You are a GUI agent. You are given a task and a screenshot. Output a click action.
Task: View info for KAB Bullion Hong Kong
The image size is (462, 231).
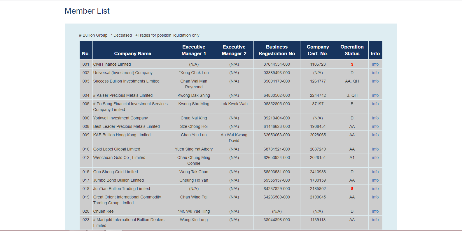(375, 135)
